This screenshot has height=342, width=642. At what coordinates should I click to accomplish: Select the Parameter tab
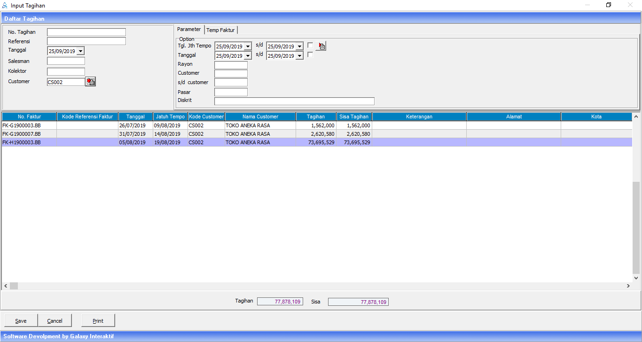coord(189,29)
